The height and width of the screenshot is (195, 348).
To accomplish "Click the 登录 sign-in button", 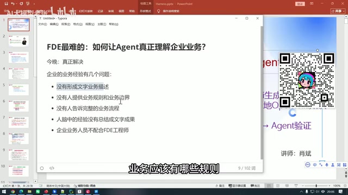I will pos(300,4).
